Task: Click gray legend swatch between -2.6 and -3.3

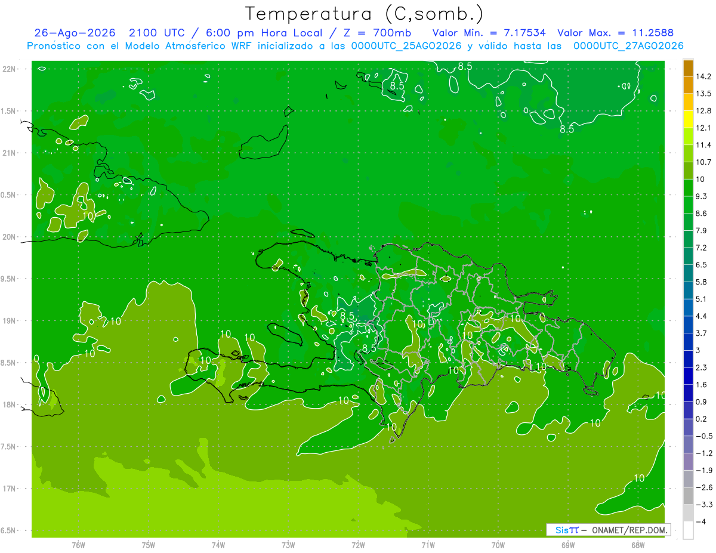Action: tap(688, 496)
